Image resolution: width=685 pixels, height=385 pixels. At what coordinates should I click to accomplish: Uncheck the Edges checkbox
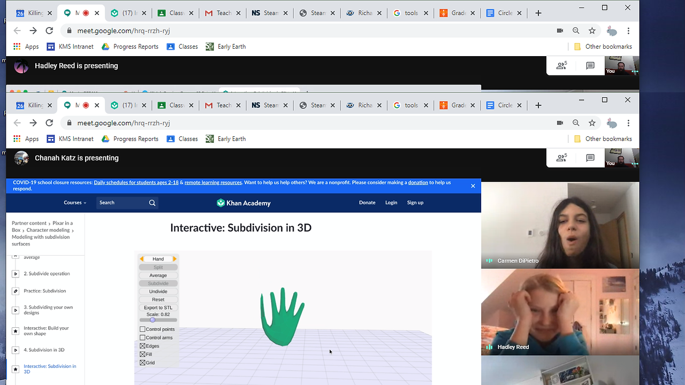click(142, 346)
